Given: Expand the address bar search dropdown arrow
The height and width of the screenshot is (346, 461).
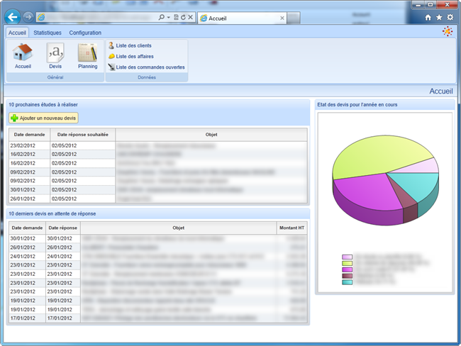Looking at the screenshot, I should pos(168,16).
